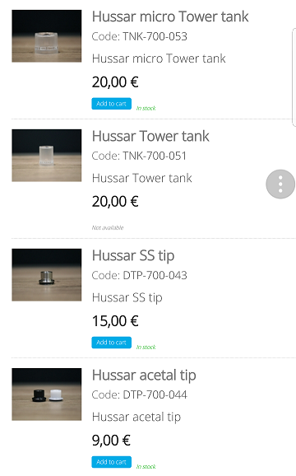Viewport: 296px width, 476px height.
Task: Tap the floating three-dots menu button
Action: point(280,184)
